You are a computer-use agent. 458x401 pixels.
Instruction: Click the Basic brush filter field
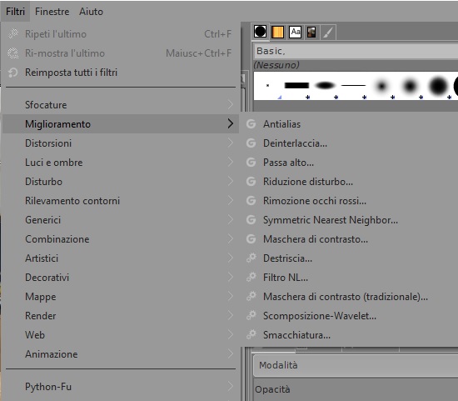click(x=356, y=51)
